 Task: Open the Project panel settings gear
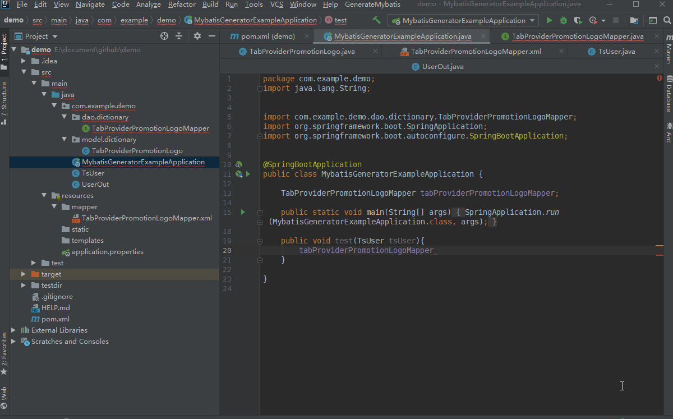pos(197,36)
